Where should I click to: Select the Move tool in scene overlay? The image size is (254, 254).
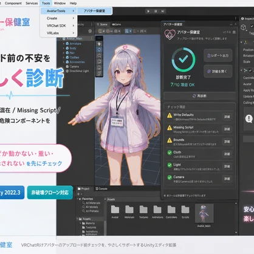(99, 44)
